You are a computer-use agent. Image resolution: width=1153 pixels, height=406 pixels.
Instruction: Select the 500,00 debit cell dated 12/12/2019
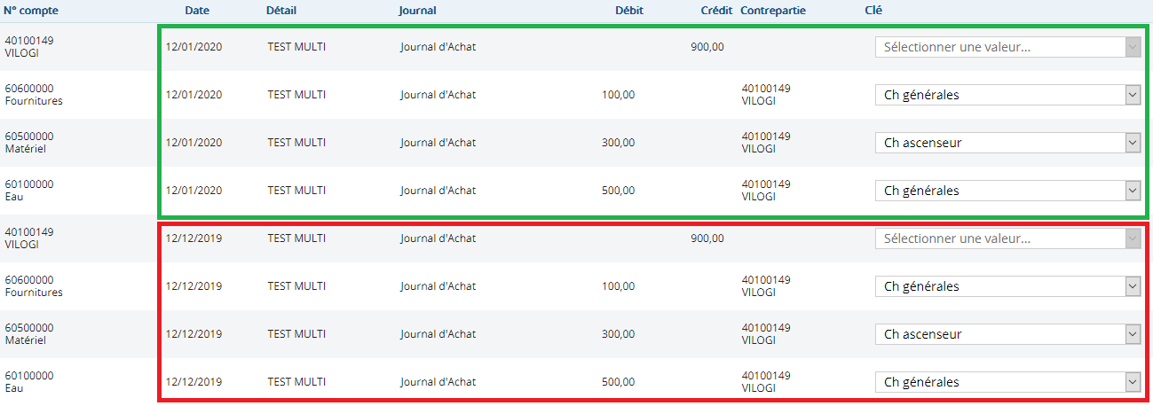coord(618,382)
